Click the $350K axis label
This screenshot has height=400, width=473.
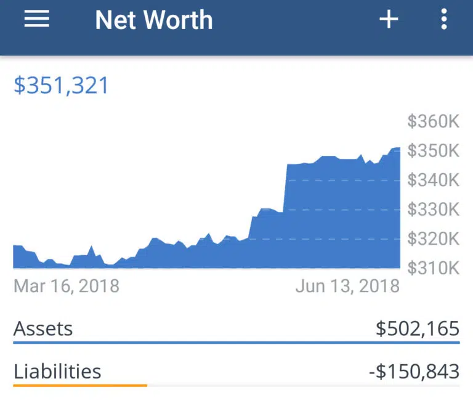[434, 151]
